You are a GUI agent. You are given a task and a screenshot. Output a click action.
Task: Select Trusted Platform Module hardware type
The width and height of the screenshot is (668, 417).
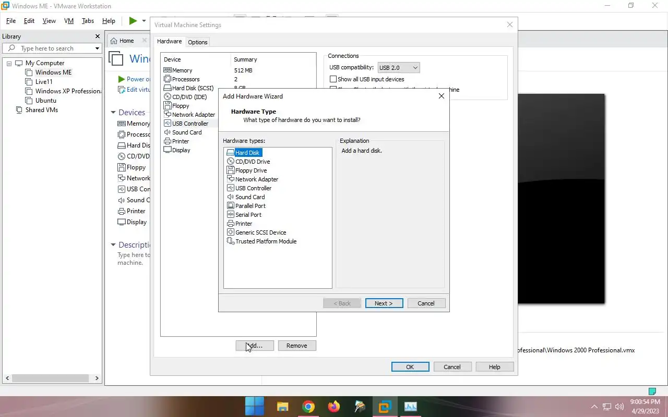[261, 241]
